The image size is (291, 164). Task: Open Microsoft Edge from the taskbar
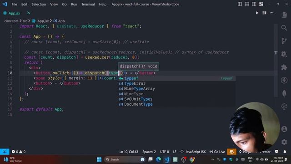158,159
